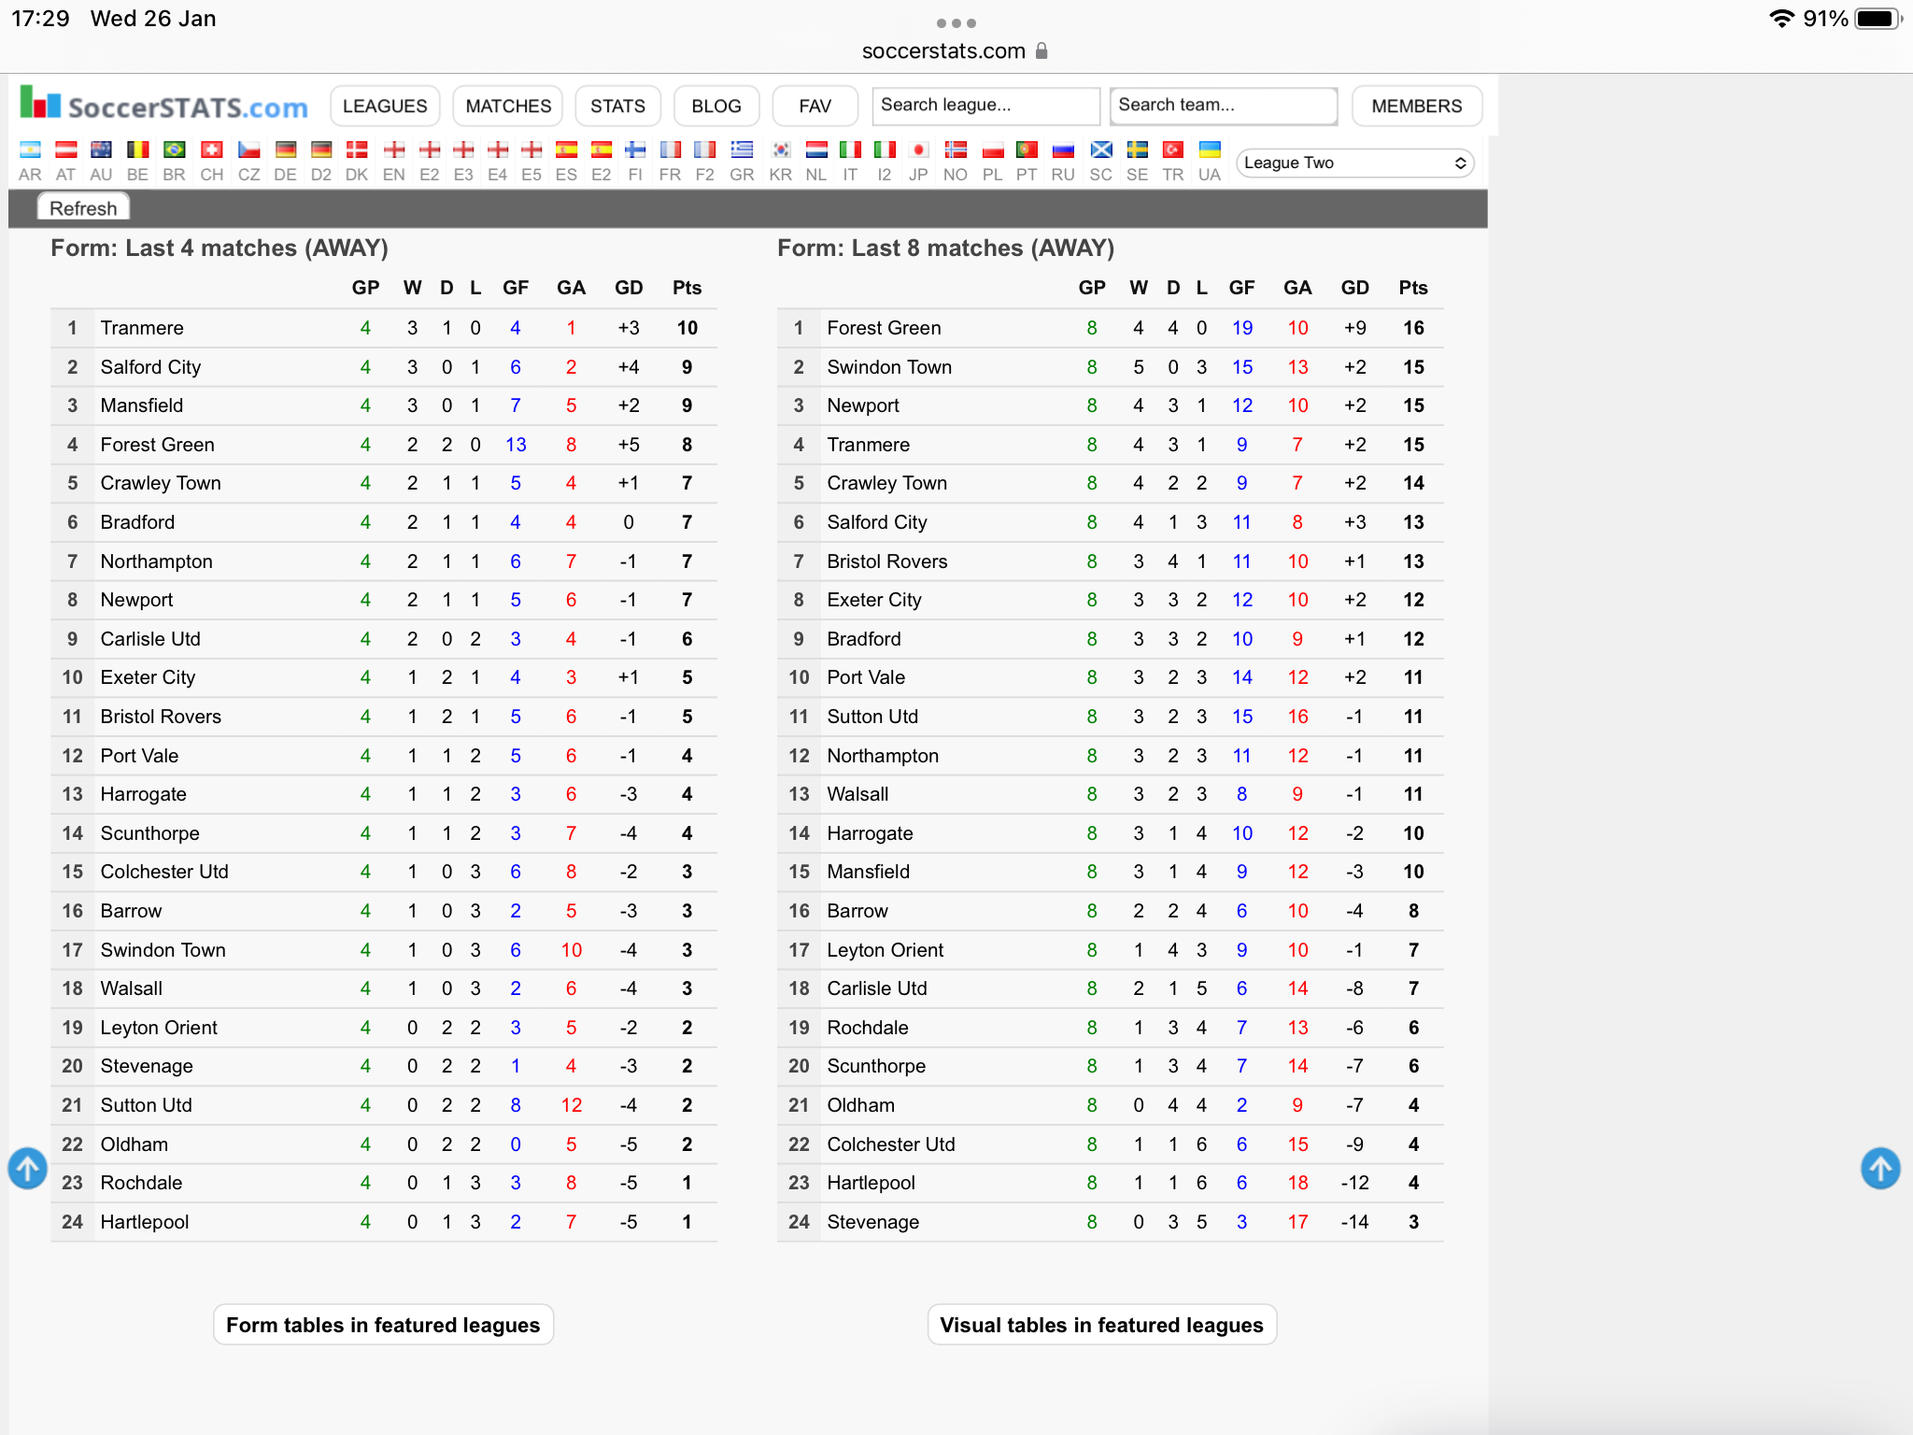Select the England E5 flag
Viewport: 1913px width, 1435px height.
[x=531, y=149]
